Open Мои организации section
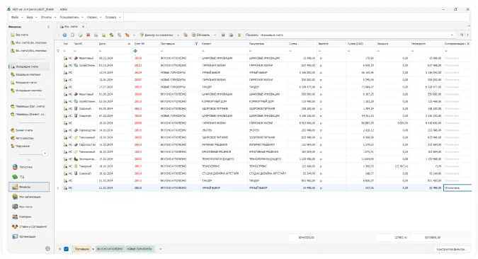This screenshot has height=259, width=478. pos(30,197)
